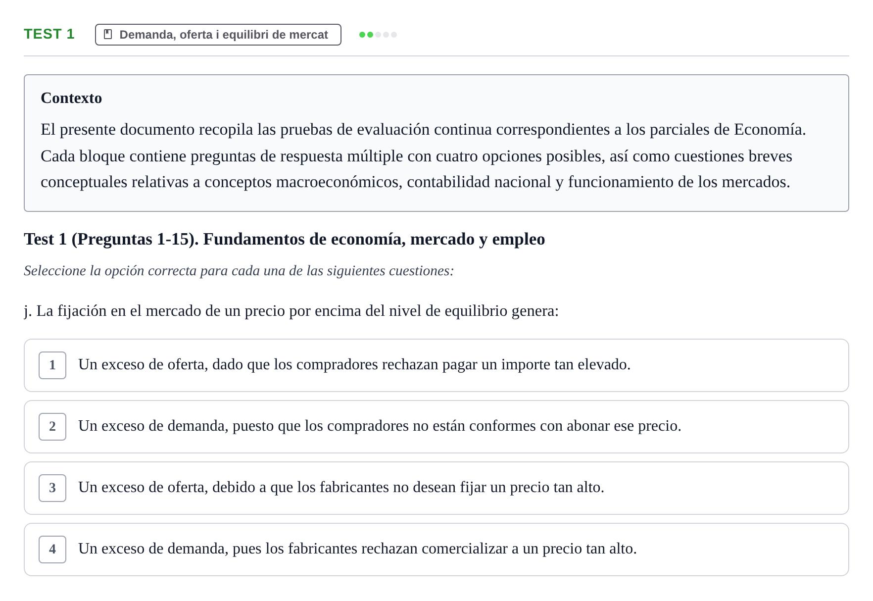Click the 'Seleccione la opción correcta' instruction
This screenshot has width=873, height=601.
tap(239, 271)
